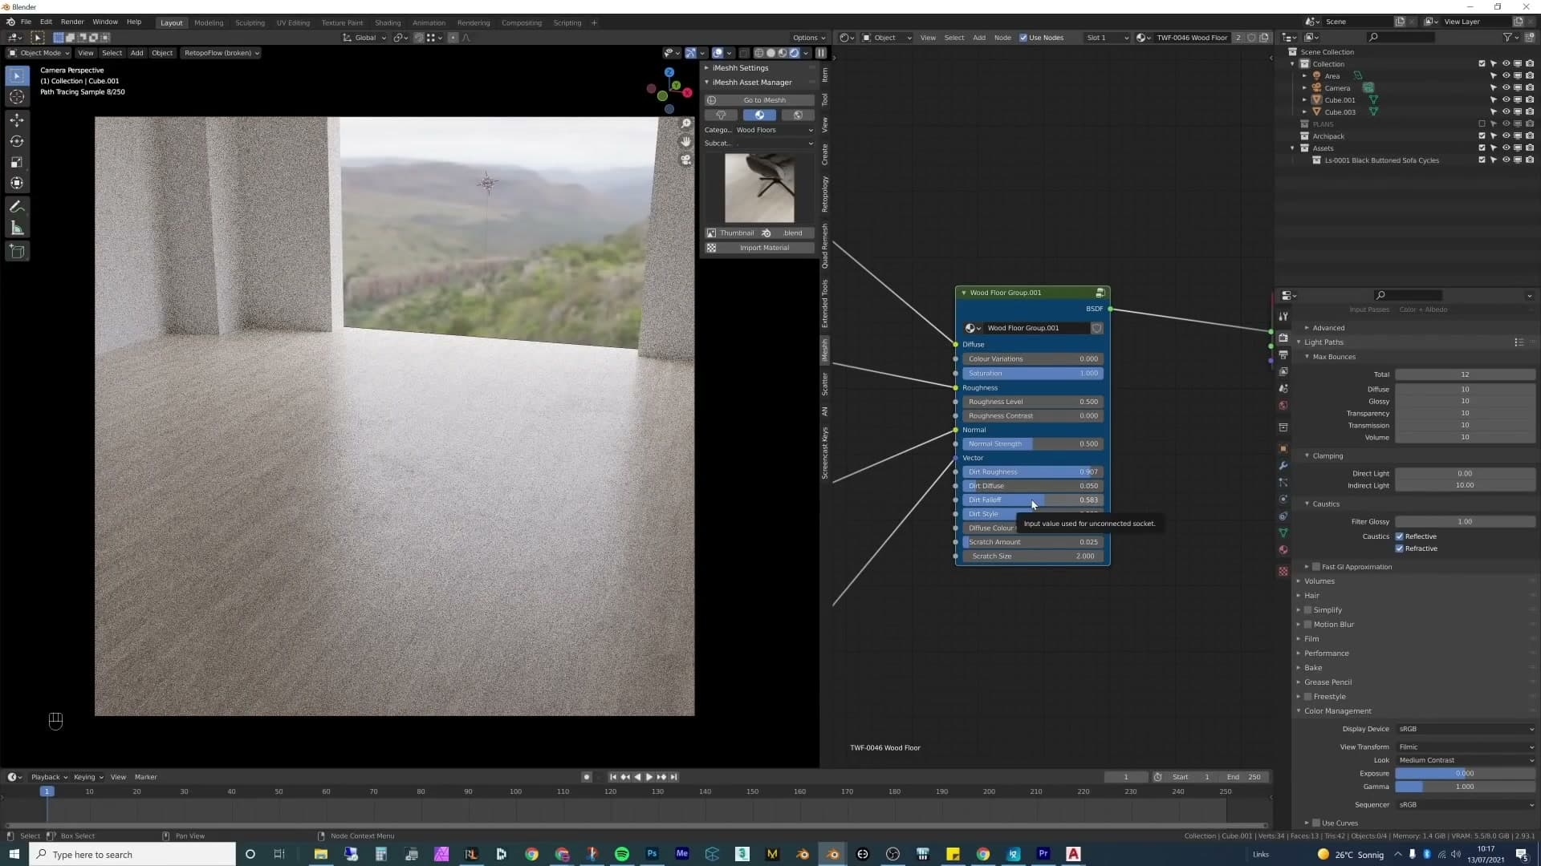This screenshot has width=1541, height=866.
Task: Open the View Transform Filmic dropdown
Action: click(1466, 747)
